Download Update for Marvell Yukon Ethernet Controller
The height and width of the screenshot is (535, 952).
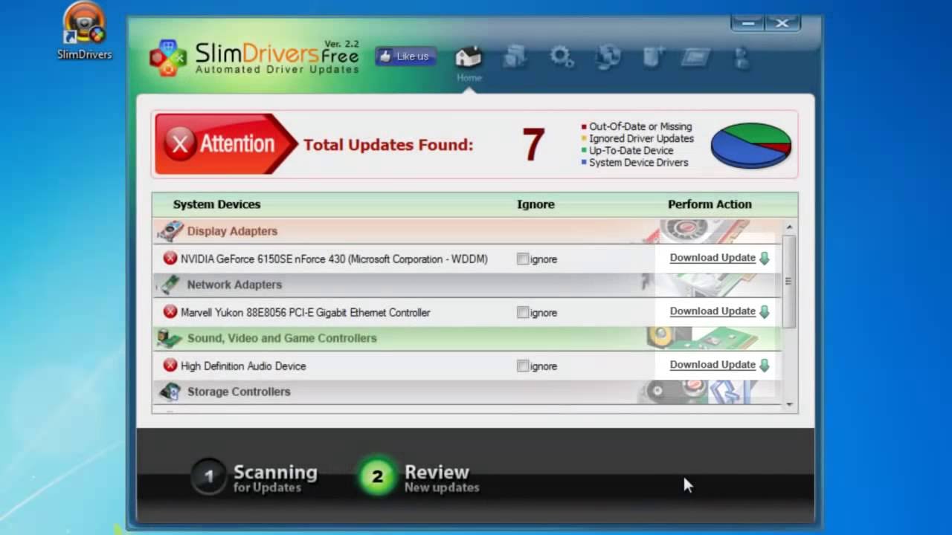[x=713, y=311]
